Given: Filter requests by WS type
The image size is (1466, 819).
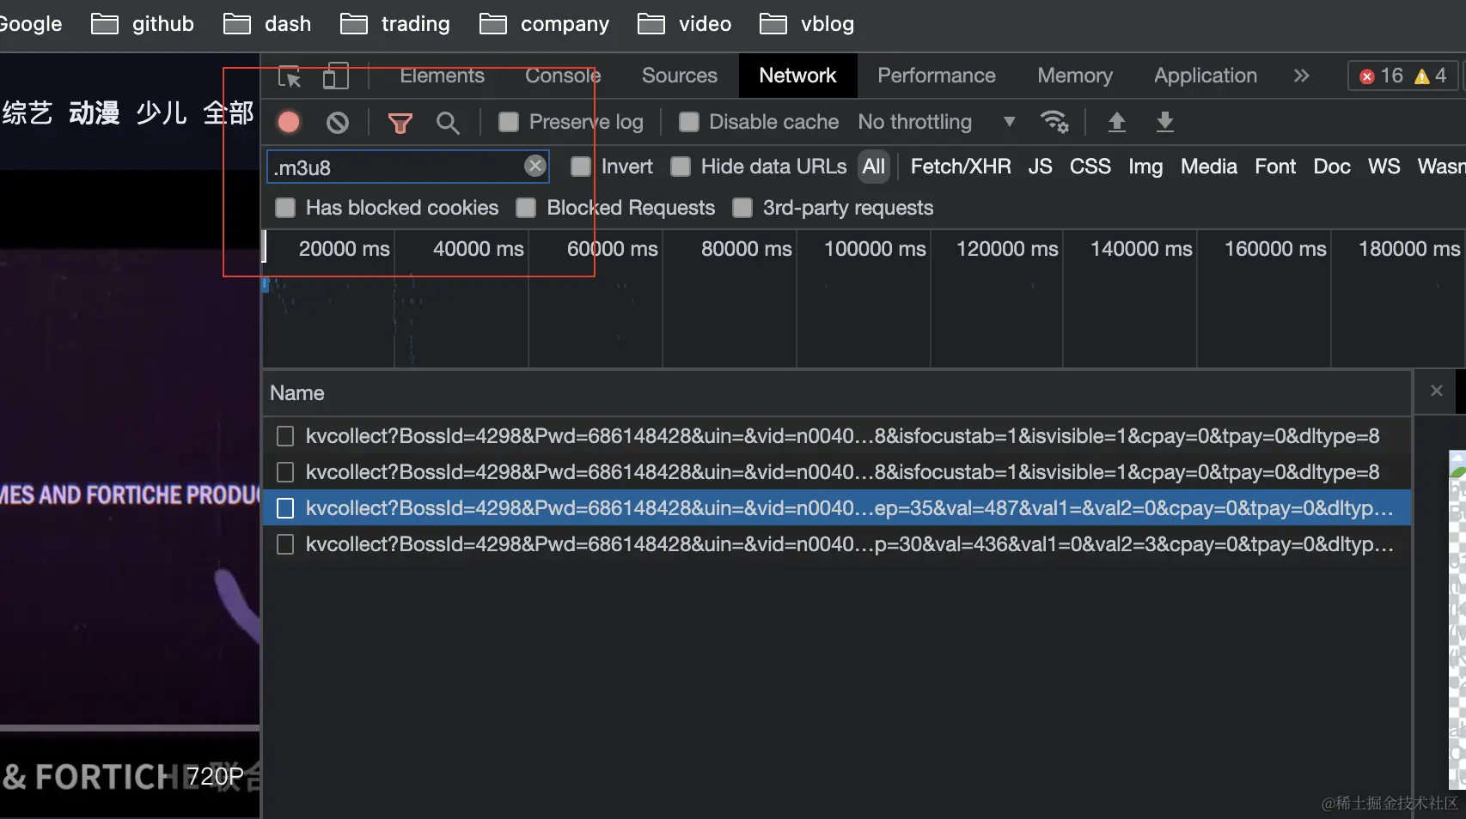Looking at the screenshot, I should pos(1384,167).
